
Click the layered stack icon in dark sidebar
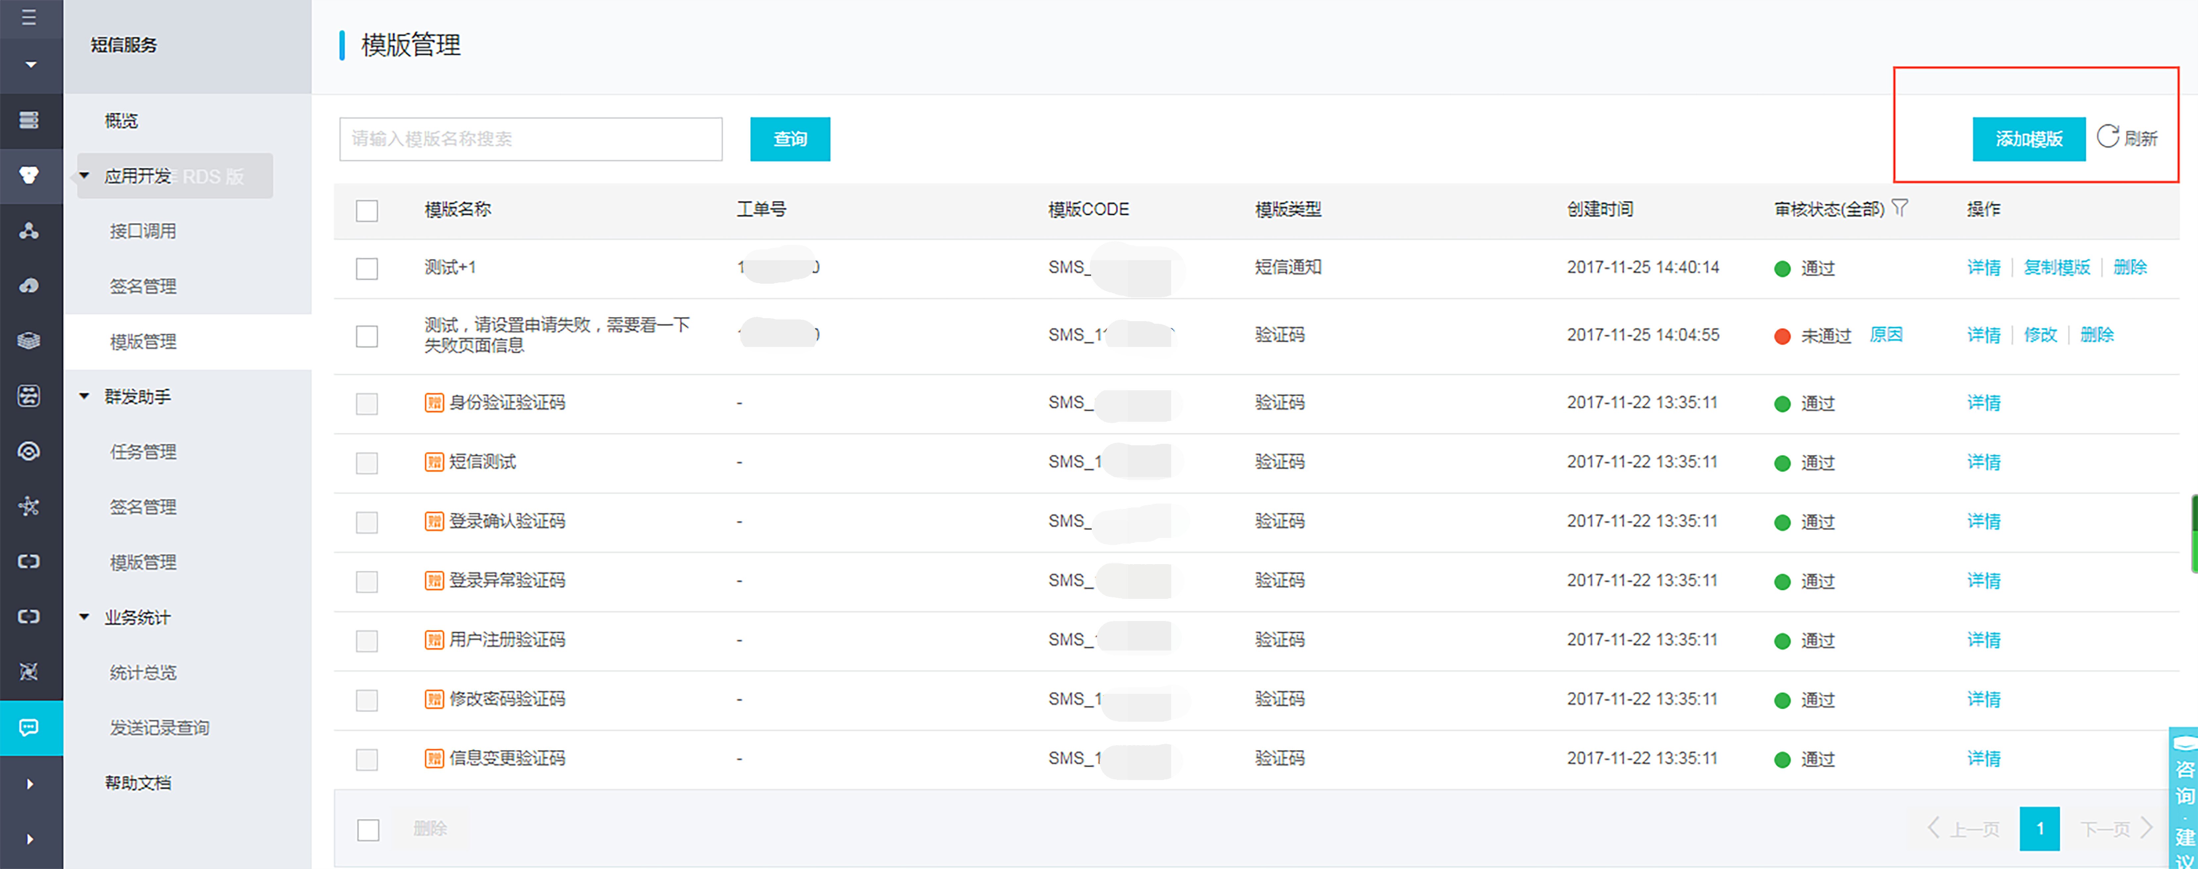coord(29,341)
